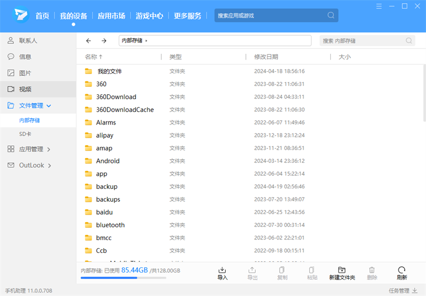
Task: Open the 应用市场 app market tab
Action: click(x=111, y=16)
